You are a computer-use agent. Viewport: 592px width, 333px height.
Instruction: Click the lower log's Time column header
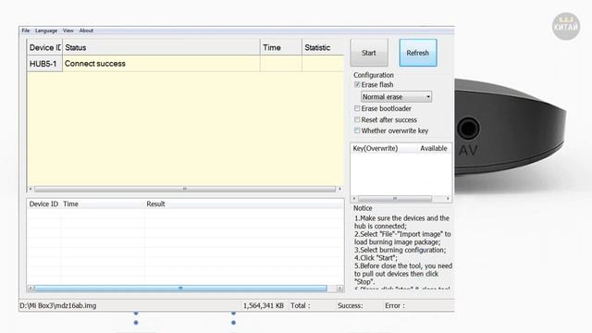[x=70, y=203]
